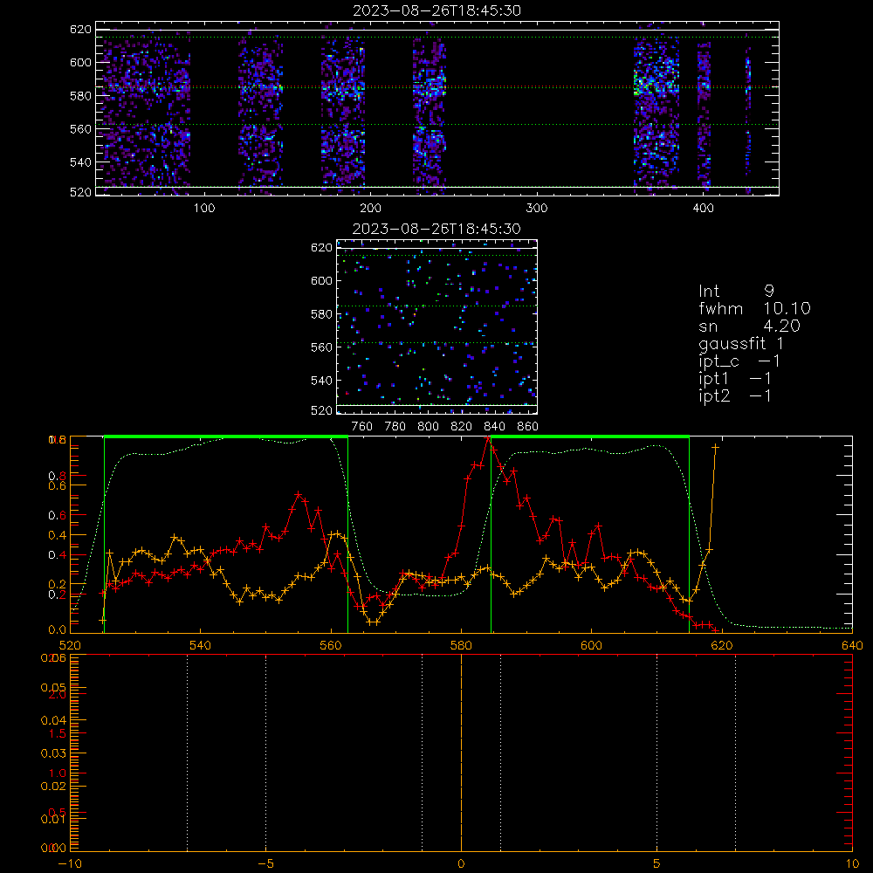Select the 'ipt_c -1' readout line
Viewport: 873px width, 873px height.
click(739, 361)
